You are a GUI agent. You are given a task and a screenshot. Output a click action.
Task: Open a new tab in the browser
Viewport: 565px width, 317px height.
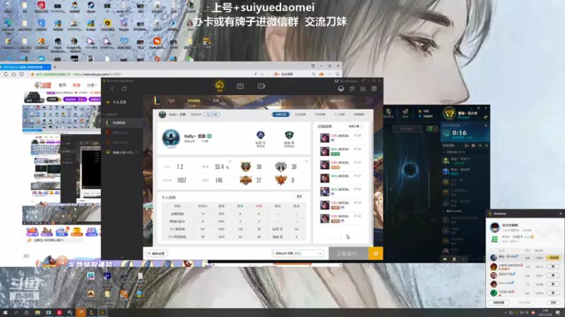tap(55, 67)
